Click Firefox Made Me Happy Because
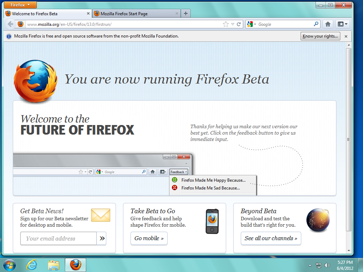 click(213, 180)
